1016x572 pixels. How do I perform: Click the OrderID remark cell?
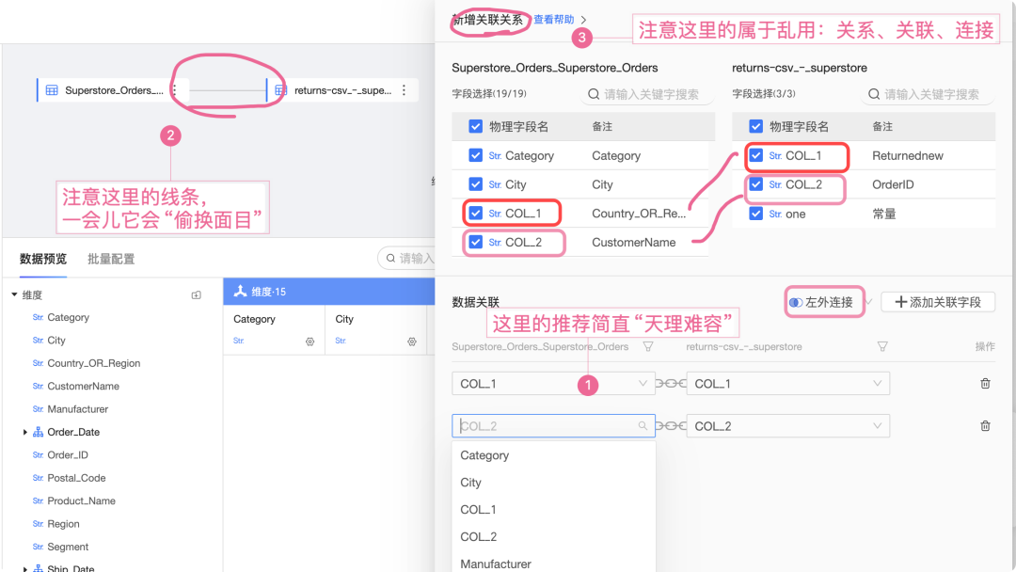pyautogui.click(x=892, y=184)
